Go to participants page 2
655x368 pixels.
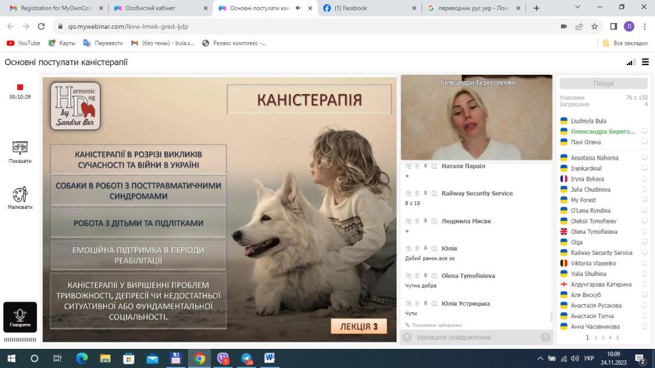click(595, 337)
